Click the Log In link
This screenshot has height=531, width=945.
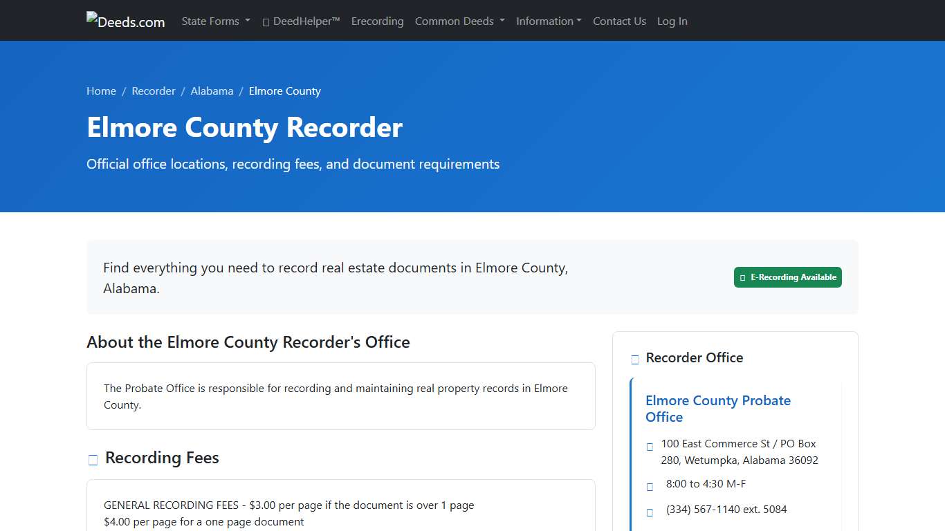pyautogui.click(x=672, y=21)
